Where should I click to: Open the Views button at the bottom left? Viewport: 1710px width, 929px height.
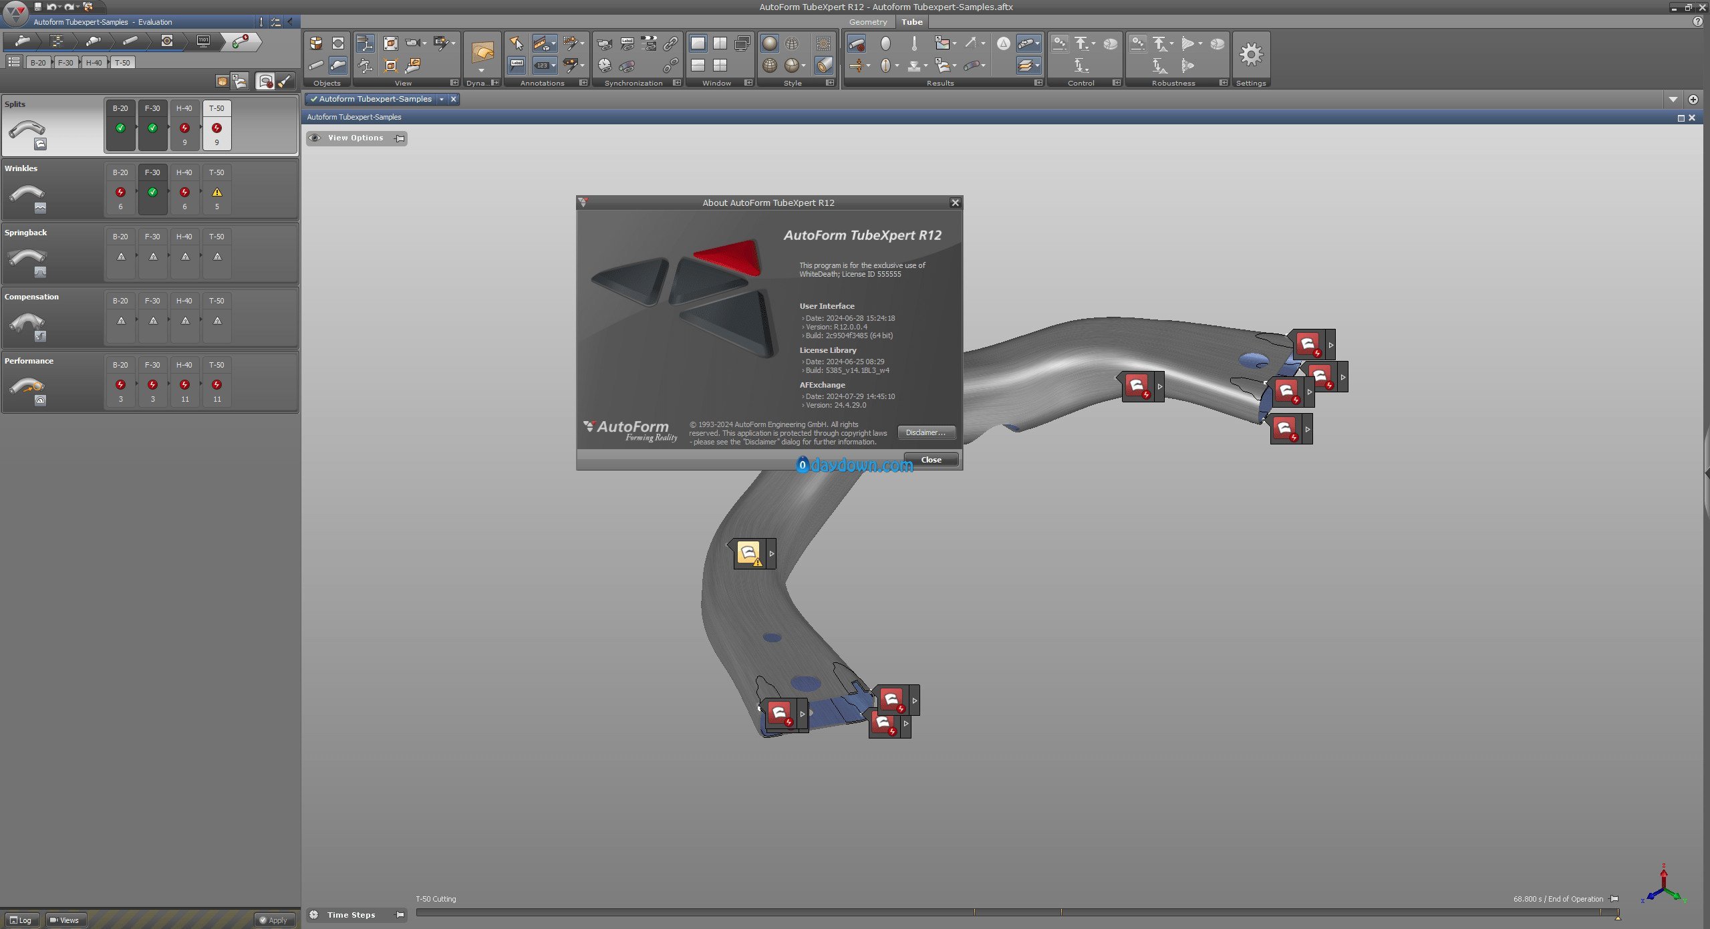click(65, 920)
